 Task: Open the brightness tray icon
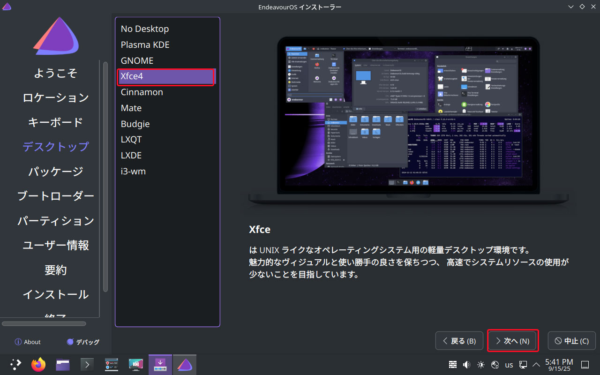point(480,365)
